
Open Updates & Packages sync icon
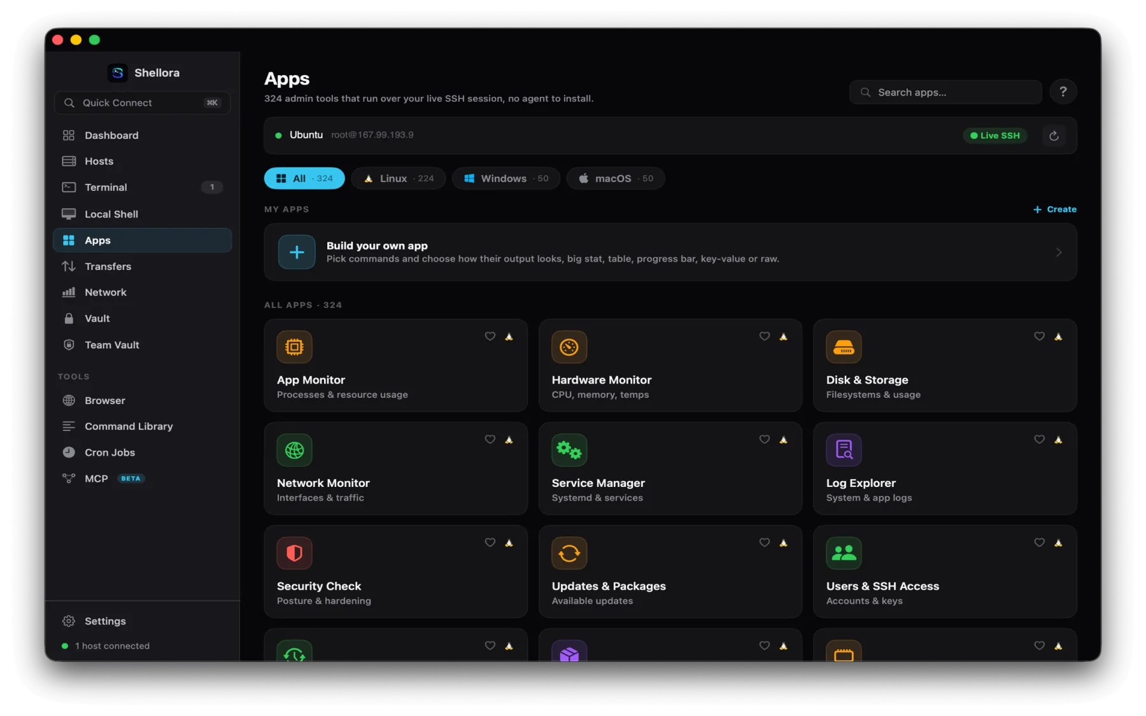click(569, 553)
